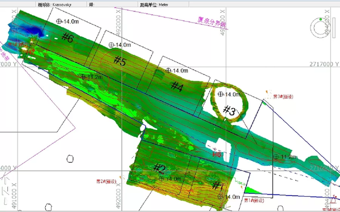Select the 界2#(新设) boundary marker label
The width and height of the screenshot is (340, 212).
pyautogui.click(x=107, y=181)
